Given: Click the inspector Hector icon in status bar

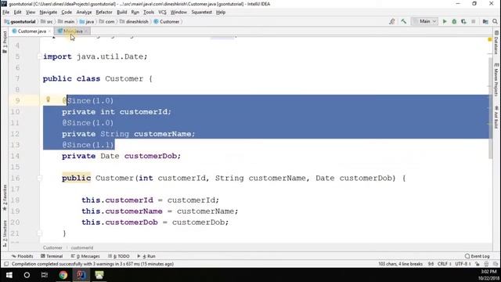Looking at the screenshot, I should point(486,264).
